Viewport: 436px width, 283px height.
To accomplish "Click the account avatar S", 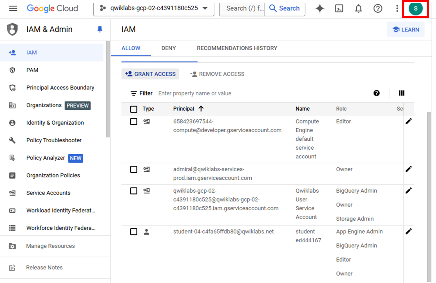I will [x=416, y=8].
